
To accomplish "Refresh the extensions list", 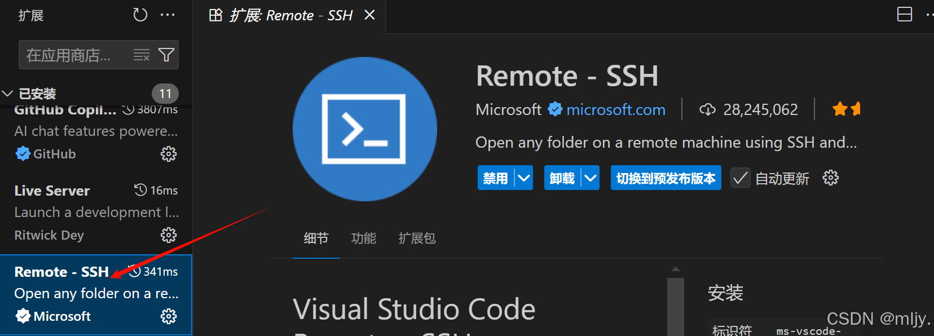I will click(140, 15).
